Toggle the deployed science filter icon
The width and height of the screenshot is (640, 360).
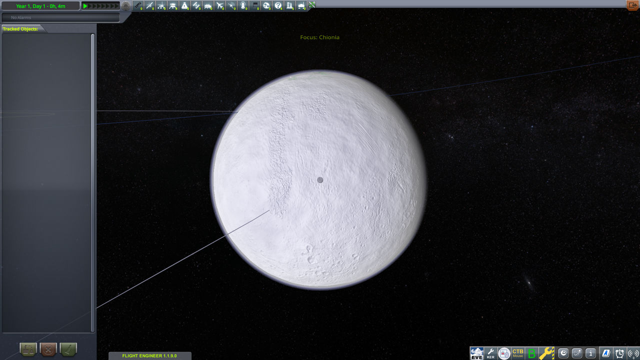click(290, 5)
